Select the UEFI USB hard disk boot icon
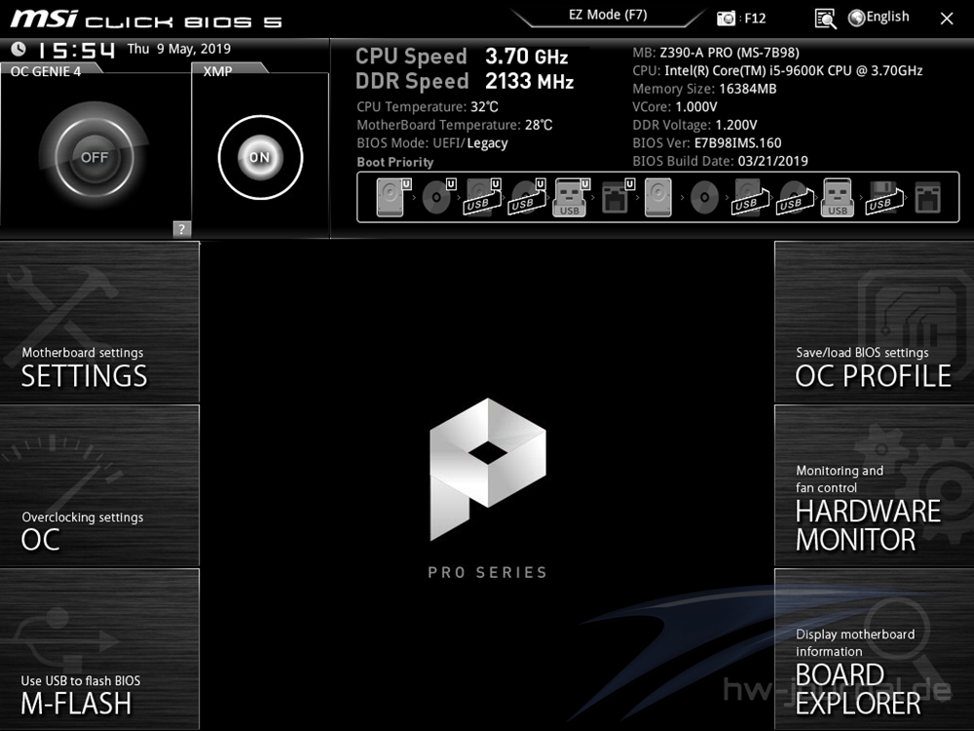This screenshot has width=974, height=731. click(x=483, y=198)
